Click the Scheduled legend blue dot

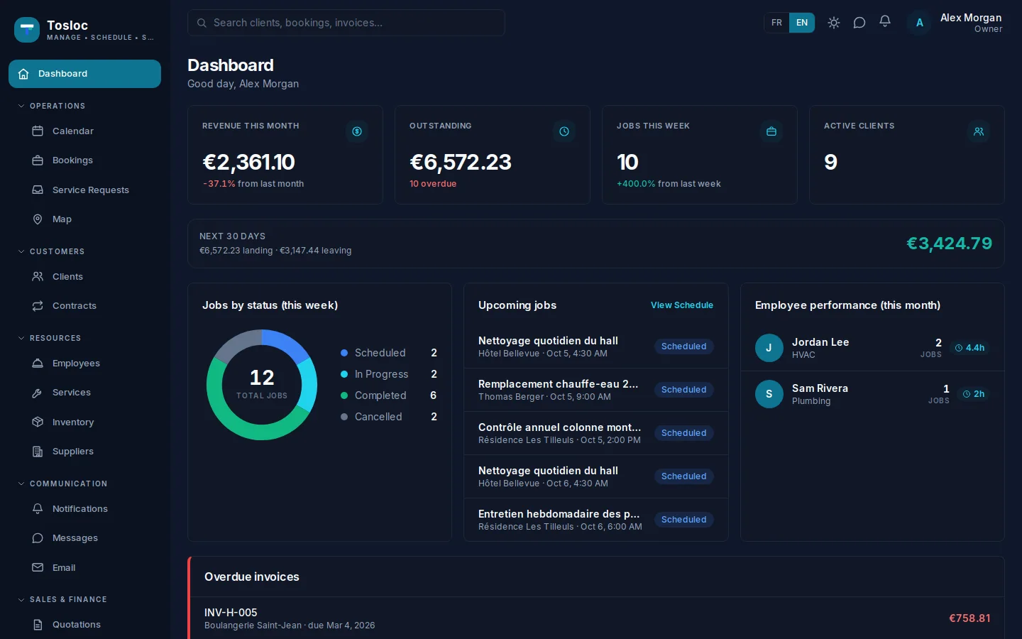(344, 353)
